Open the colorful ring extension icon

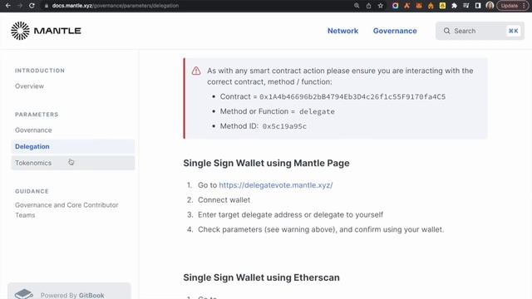click(396, 6)
